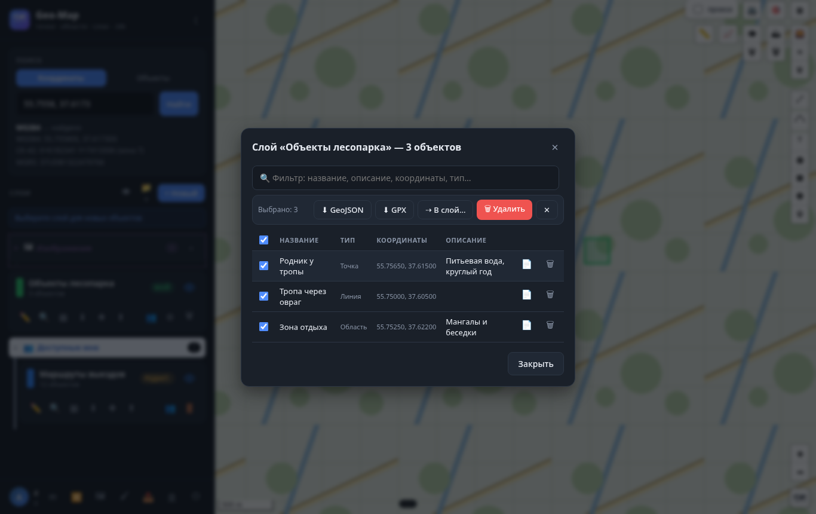Click trash icon in Зона отдыха row
This screenshot has height=514, width=816.
coord(550,325)
